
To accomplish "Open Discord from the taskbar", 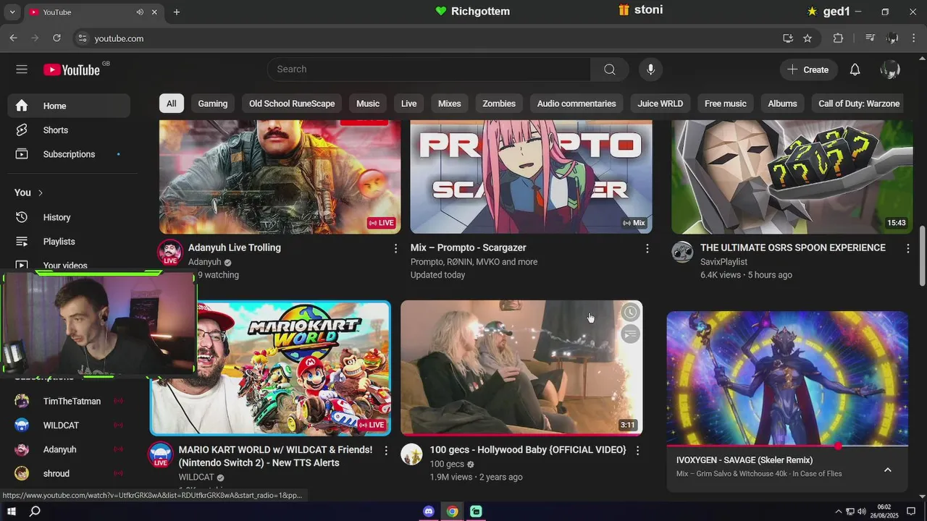I will (x=429, y=512).
